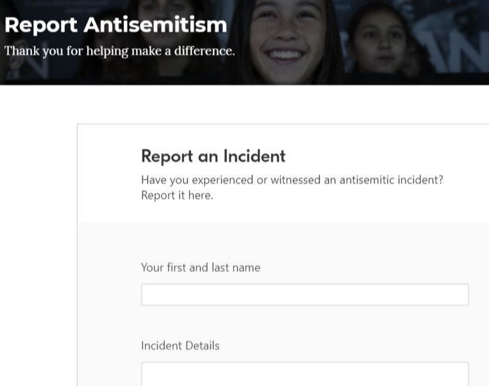Click the 'Report it here.' text line
The height and width of the screenshot is (386, 489).
click(x=177, y=195)
